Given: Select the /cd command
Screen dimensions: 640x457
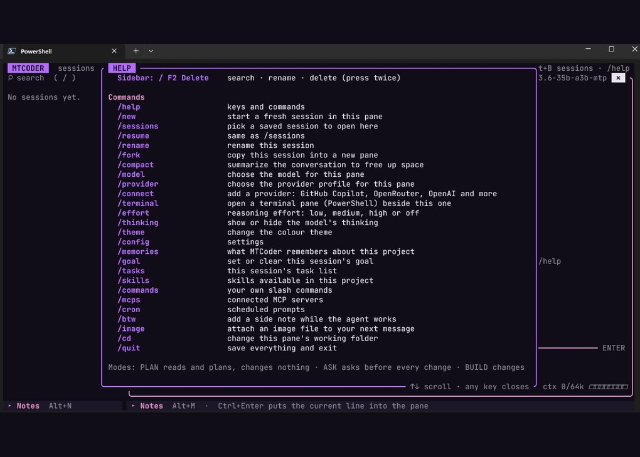Looking at the screenshot, I should click(124, 339).
